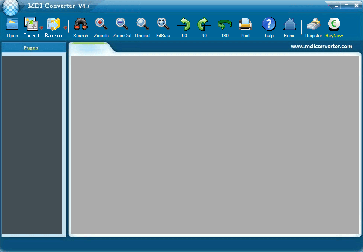363x252 pixels.
Task: Expand the dropdown arrow beside Convert
Action: click(x=42, y=28)
